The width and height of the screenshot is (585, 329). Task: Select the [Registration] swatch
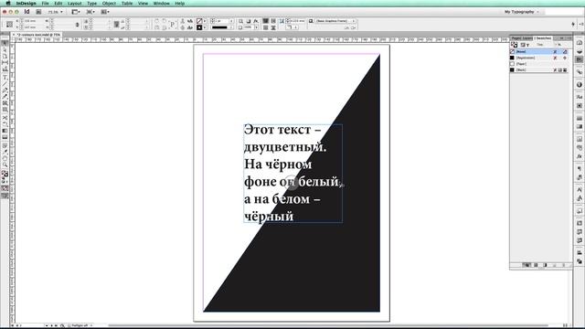[x=539, y=58]
